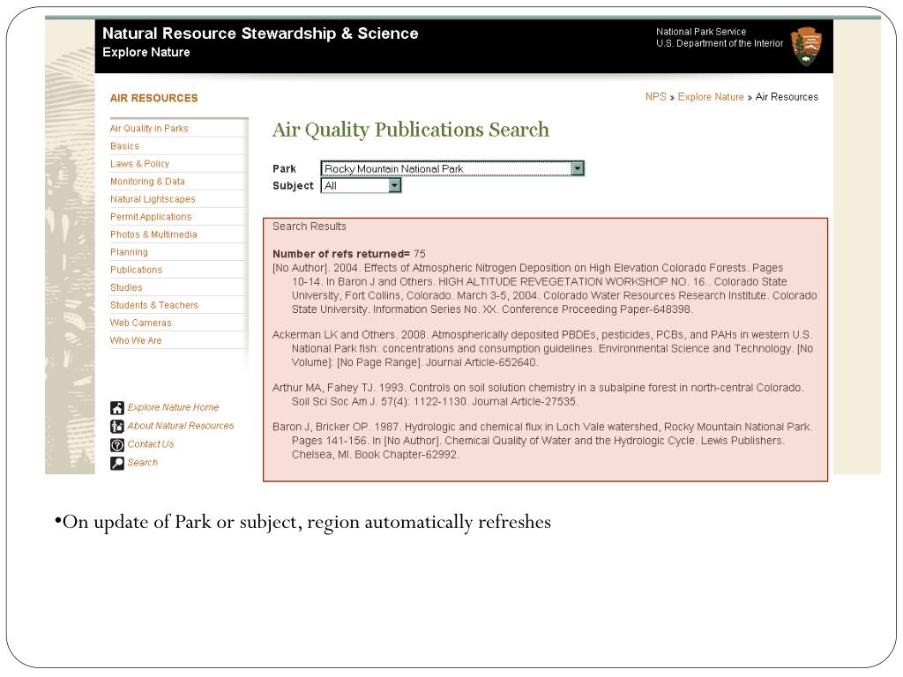Click the NPS breadcrumb link
Screen dimensions: 903x677
(x=655, y=97)
